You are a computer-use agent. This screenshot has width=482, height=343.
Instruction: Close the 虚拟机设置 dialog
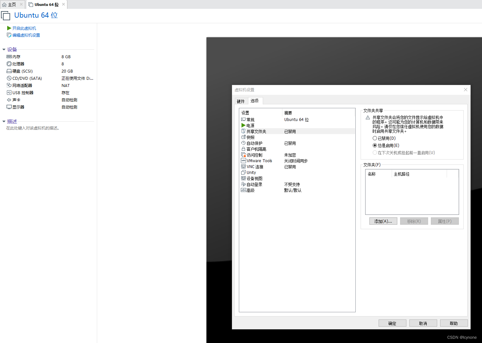click(465, 90)
